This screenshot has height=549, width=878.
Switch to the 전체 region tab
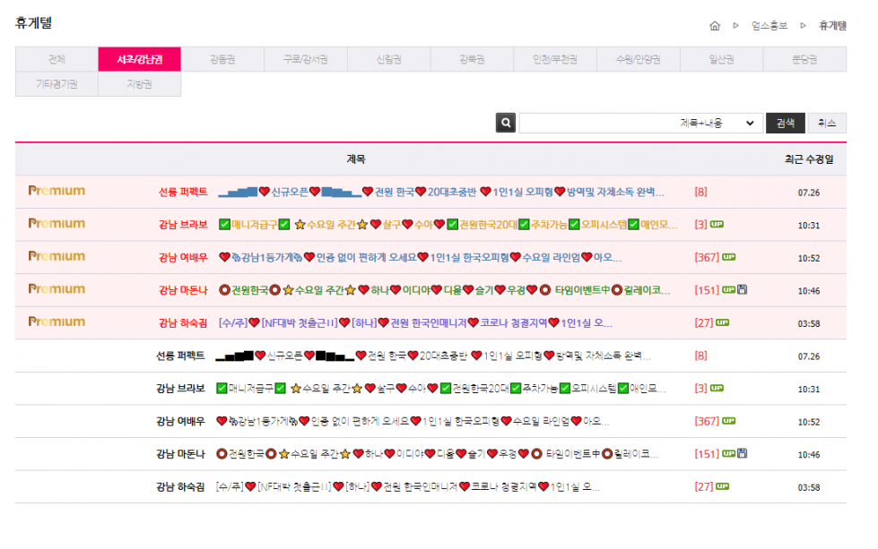point(57,59)
